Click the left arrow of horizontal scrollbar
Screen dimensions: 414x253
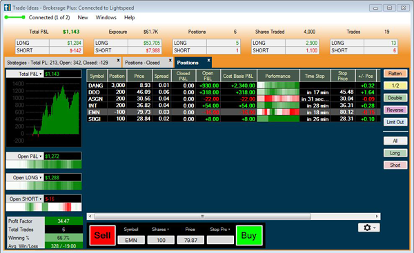(x=90, y=216)
